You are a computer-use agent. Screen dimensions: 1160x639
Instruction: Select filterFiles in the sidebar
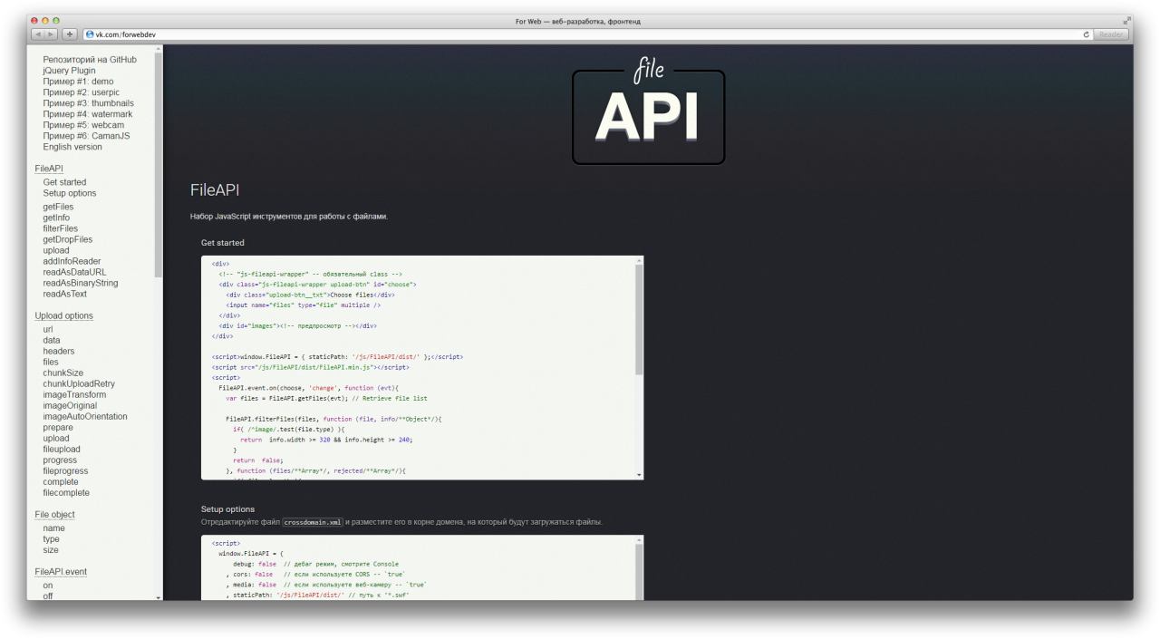point(60,228)
